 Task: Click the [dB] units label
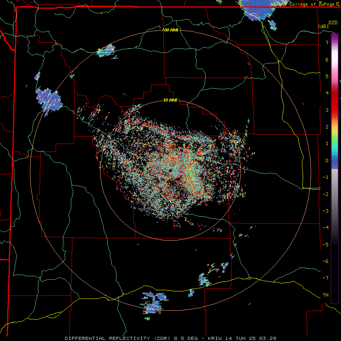[323, 26]
